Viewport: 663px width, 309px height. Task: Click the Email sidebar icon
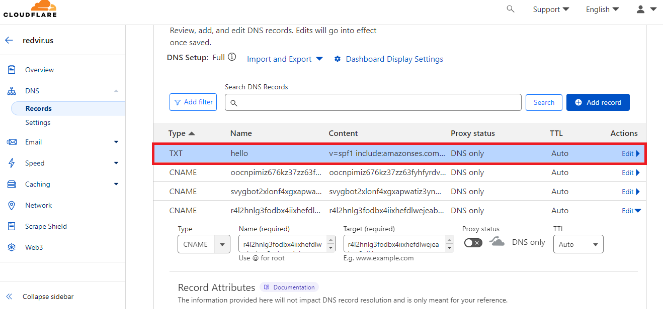11,142
